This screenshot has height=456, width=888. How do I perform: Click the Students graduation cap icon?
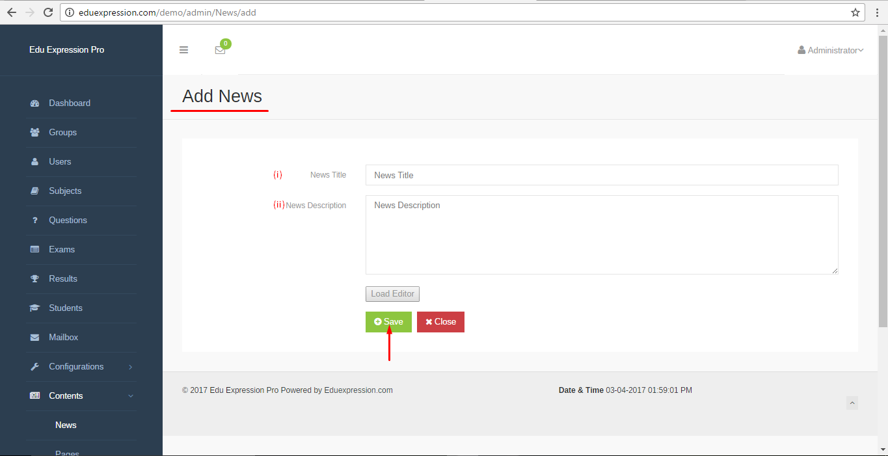point(35,308)
